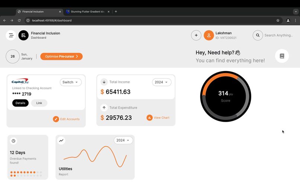
Task: Bookmark this page with star icon
Action: pyautogui.click(x=278, y=20)
